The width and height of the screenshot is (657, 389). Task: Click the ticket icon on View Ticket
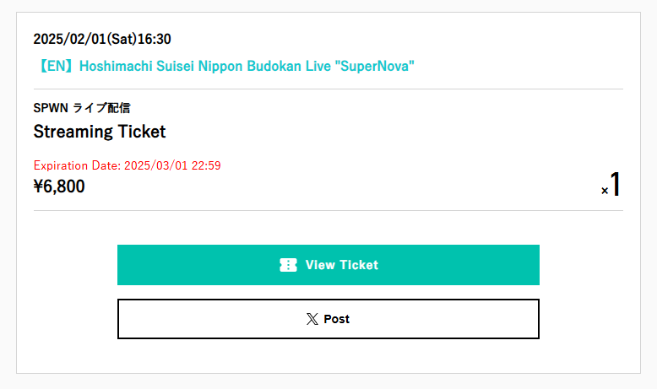coord(288,265)
